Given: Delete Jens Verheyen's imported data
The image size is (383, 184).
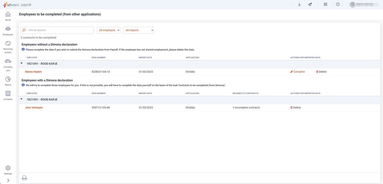Looking at the screenshot, I should tap(295, 108).
